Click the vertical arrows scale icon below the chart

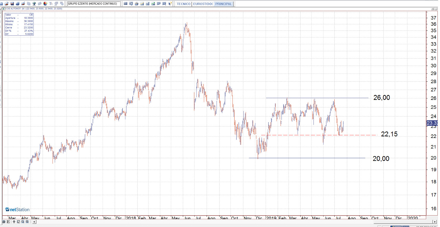(14, 222)
